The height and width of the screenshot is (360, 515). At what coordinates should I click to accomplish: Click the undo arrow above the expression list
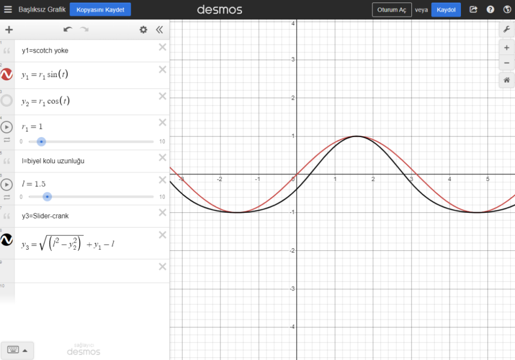click(67, 29)
